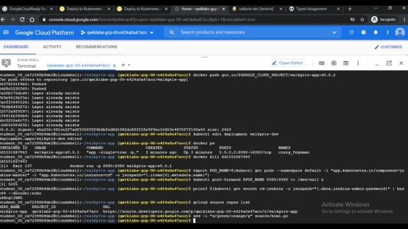This screenshot has height=229, width=408.
Task: Open the Cloud Shell three-dot more menu
Action: click(358, 63)
